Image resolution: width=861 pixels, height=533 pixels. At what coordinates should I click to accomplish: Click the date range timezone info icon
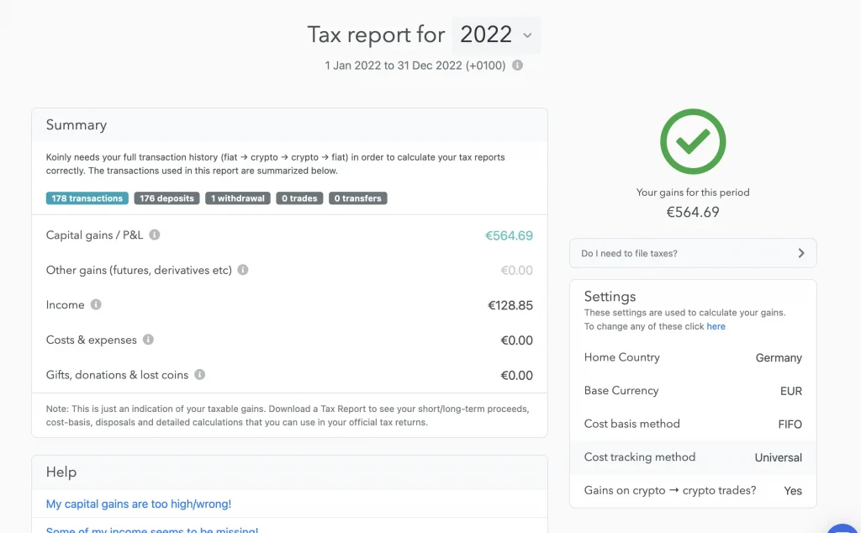click(x=518, y=66)
